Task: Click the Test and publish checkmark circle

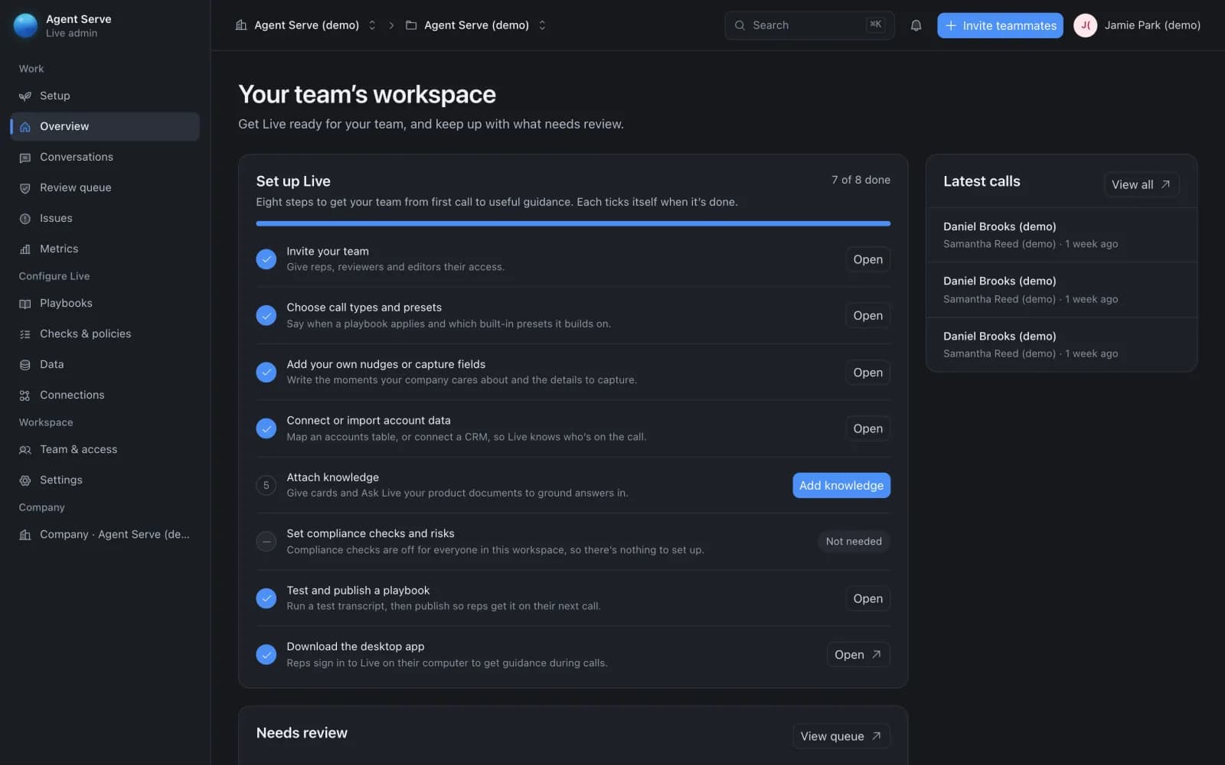Action: point(266,598)
